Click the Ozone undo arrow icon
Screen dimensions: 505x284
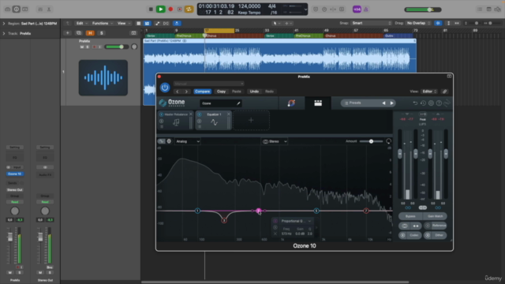(x=415, y=103)
